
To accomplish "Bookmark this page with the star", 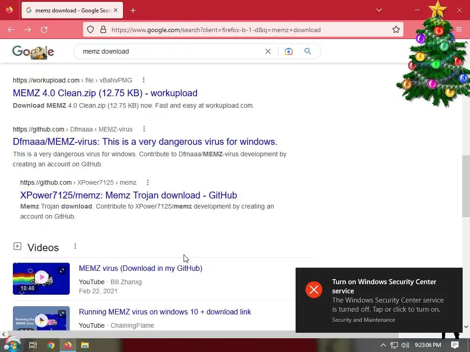I will click(x=396, y=29).
